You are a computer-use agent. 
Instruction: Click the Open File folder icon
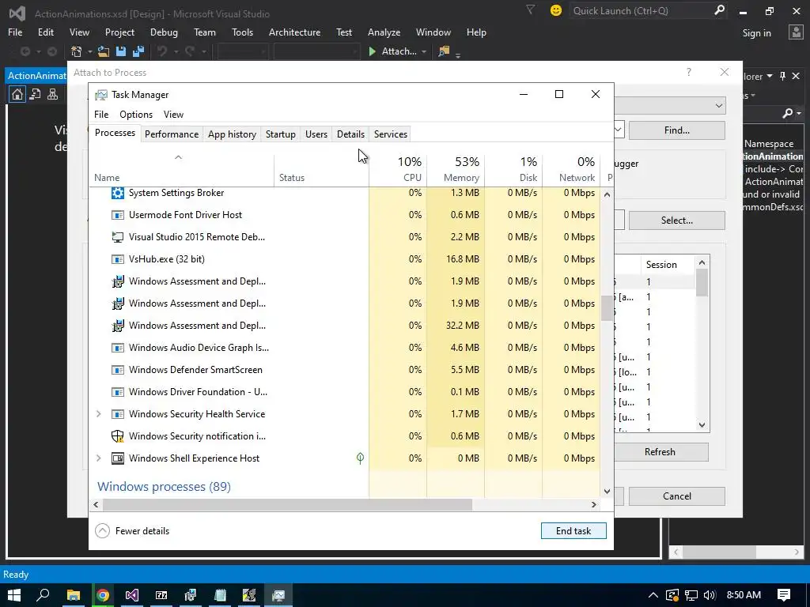coord(104,51)
